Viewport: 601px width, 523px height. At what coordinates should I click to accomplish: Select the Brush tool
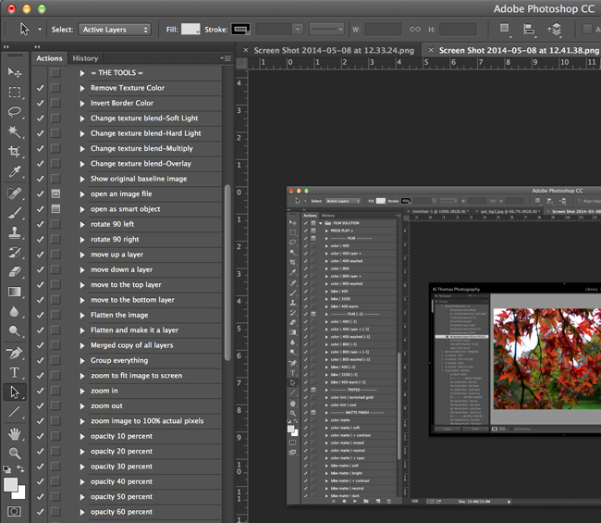(15, 213)
